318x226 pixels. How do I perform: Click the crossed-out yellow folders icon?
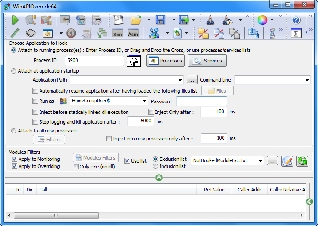203,33
